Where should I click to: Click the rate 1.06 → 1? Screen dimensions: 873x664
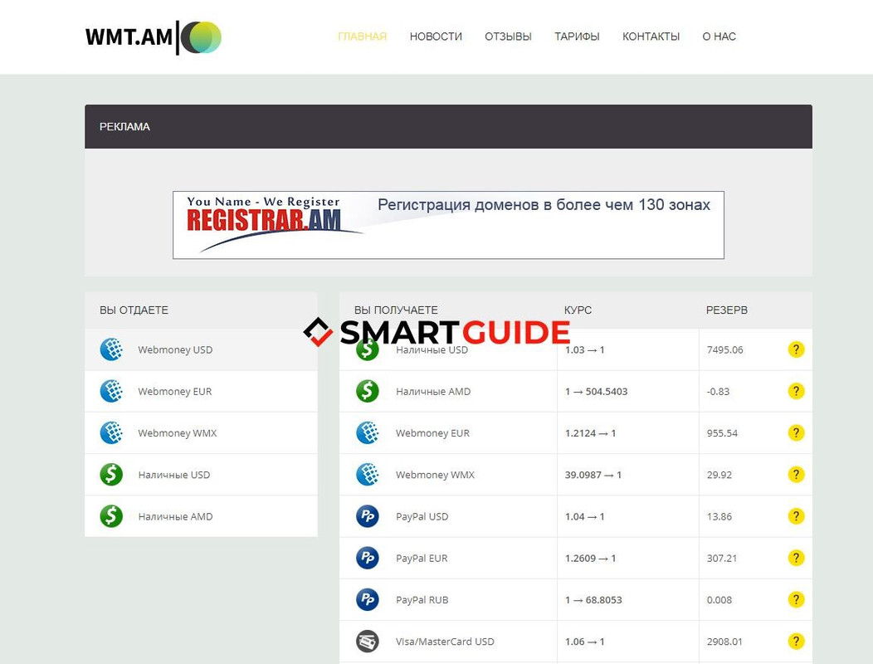pyautogui.click(x=584, y=642)
